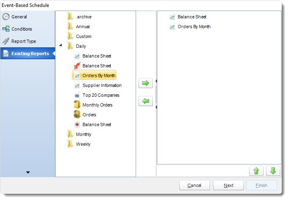Select the Monthly folder label
The image size is (288, 200).
coord(84,134)
